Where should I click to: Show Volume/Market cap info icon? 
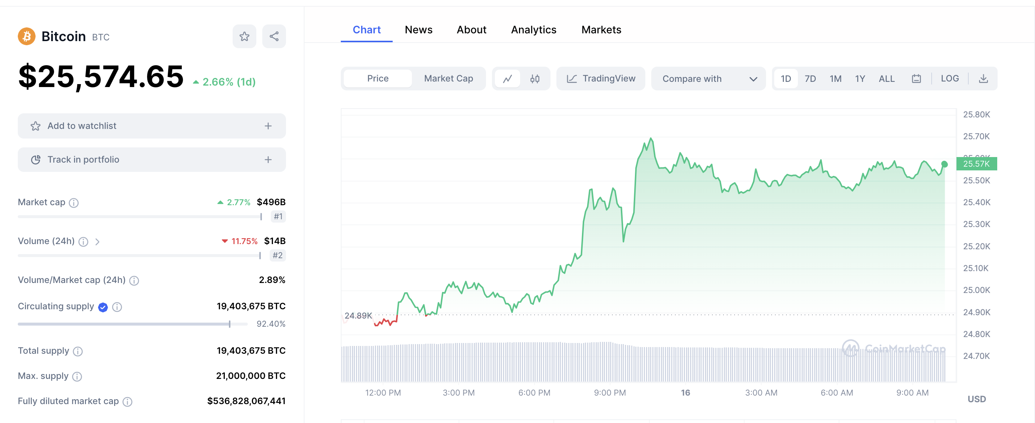(134, 281)
